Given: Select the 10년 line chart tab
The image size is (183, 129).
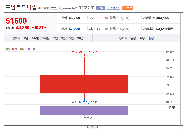Looking at the screenshot, I should [x=80, y=38].
